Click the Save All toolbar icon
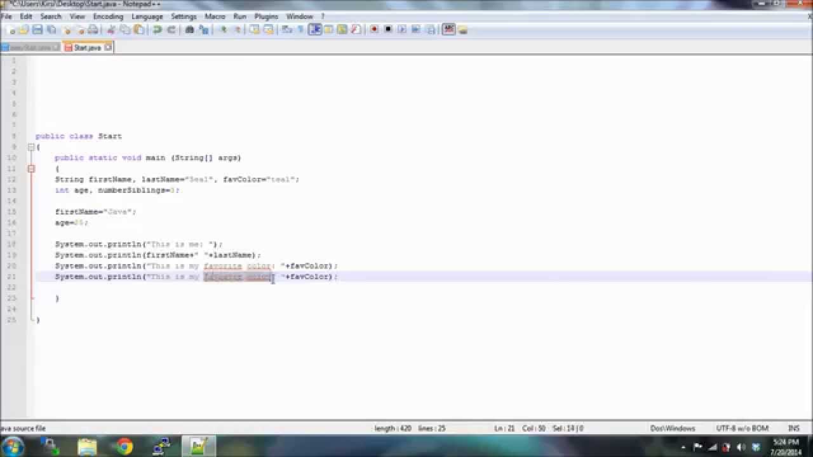The image size is (813, 457). point(51,30)
